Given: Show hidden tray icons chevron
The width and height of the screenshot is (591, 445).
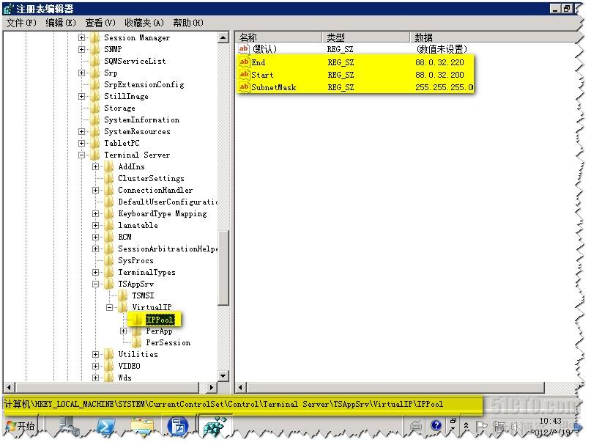Looking at the screenshot, I should (x=467, y=426).
